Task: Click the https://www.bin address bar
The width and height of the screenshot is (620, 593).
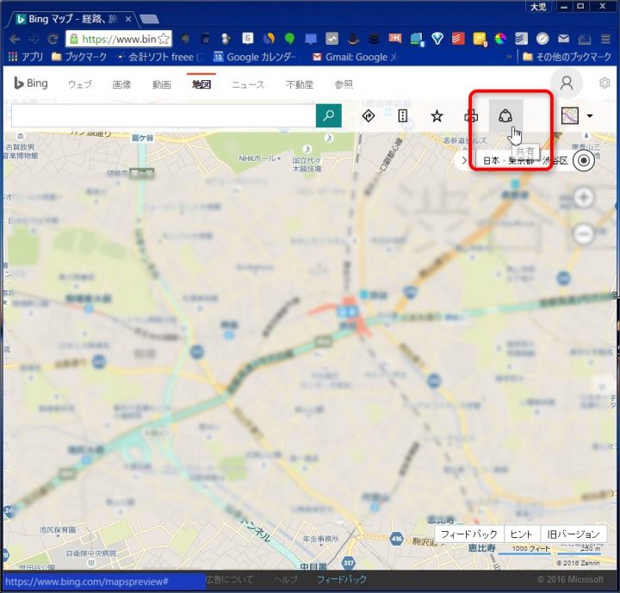Action: tap(119, 39)
